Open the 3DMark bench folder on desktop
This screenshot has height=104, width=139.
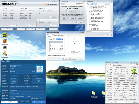(94, 93)
